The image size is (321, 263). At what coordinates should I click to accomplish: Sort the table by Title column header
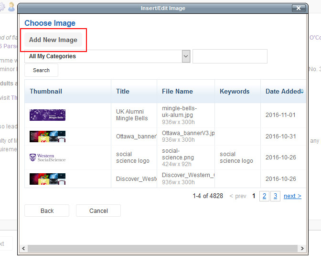[x=123, y=92]
